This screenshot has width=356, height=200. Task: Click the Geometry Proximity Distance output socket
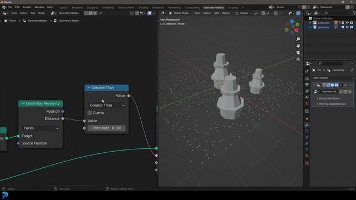coord(63,118)
